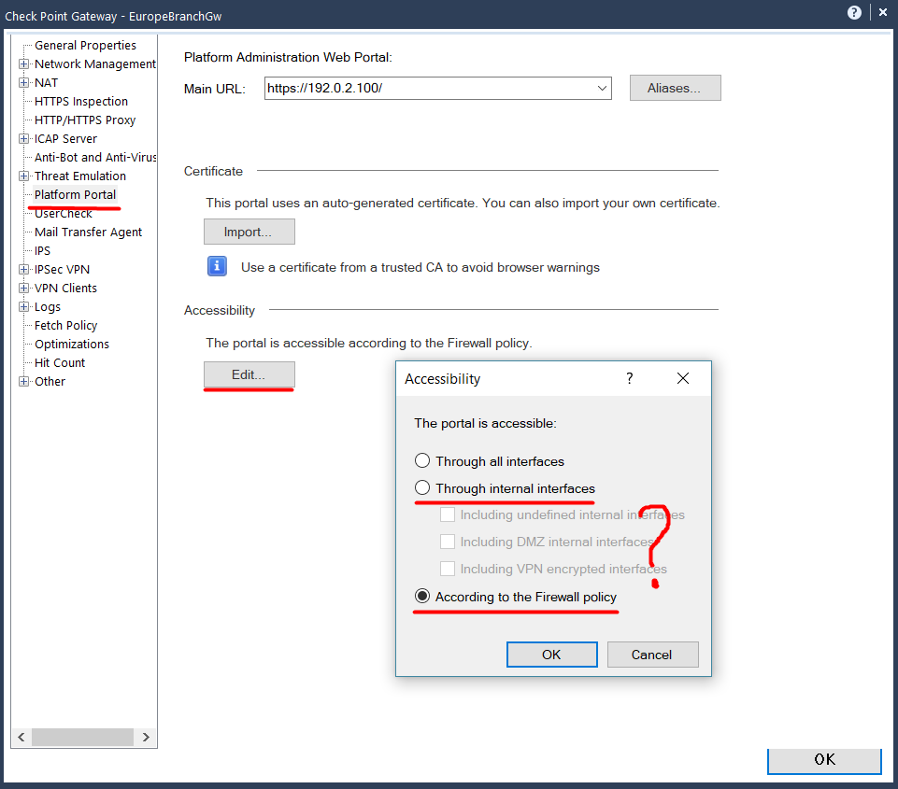Cancel the Accessibility dialog
The image size is (898, 789).
tap(653, 655)
